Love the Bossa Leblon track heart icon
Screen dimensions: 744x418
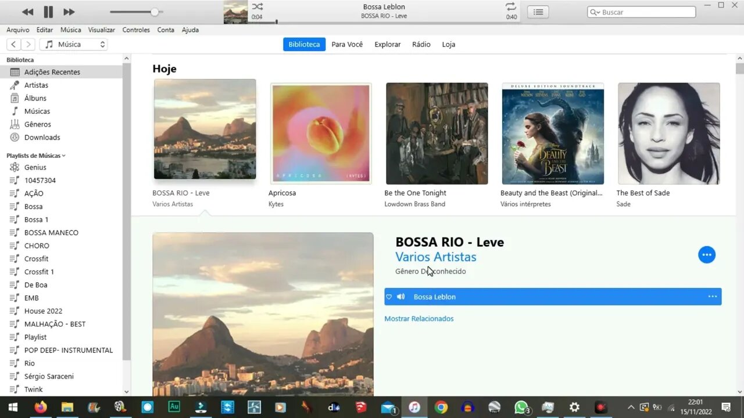pos(389,297)
